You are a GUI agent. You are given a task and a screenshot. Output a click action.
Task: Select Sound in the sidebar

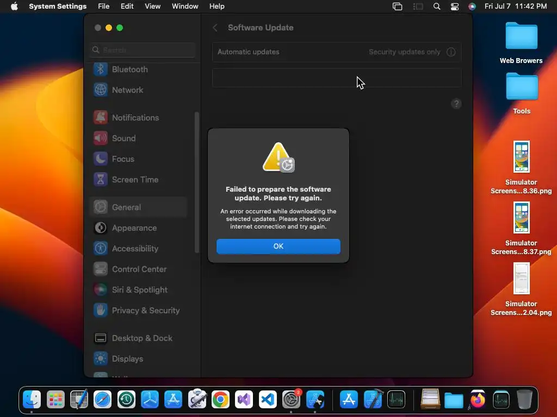(139, 138)
